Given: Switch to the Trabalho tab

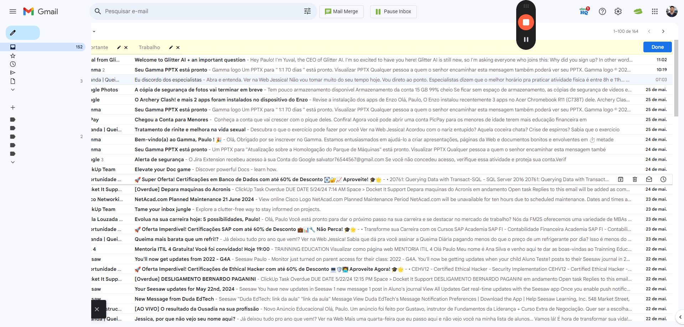Looking at the screenshot, I should (x=149, y=47).
